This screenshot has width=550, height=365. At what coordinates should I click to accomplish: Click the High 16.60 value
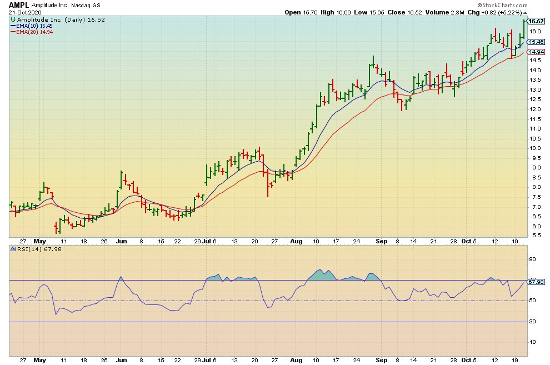pos(336,12)
